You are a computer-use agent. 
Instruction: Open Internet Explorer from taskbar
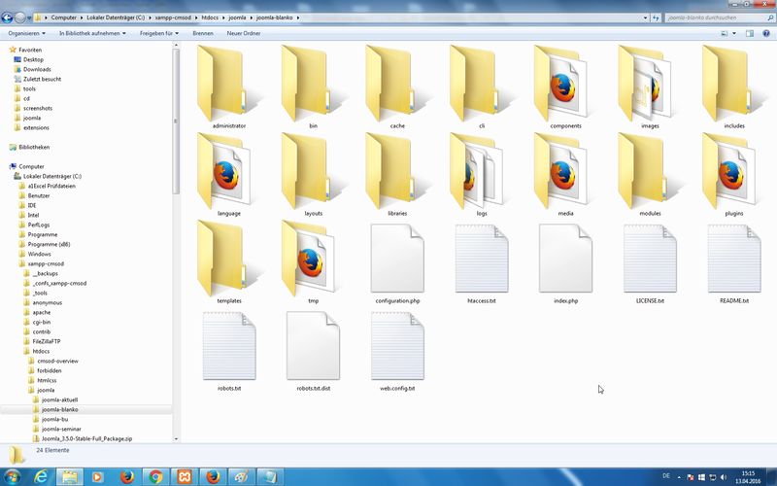click(41, 476)
